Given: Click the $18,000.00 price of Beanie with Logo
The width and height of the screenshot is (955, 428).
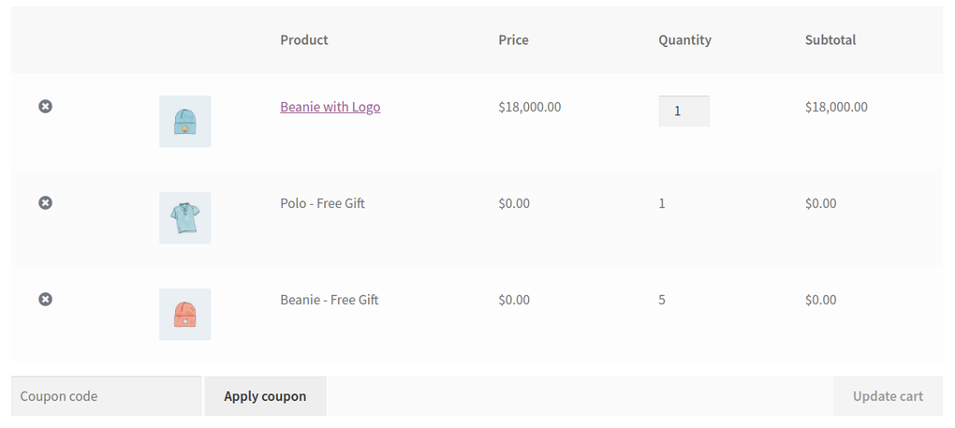Looking at the screenshot, I should 529,107.
